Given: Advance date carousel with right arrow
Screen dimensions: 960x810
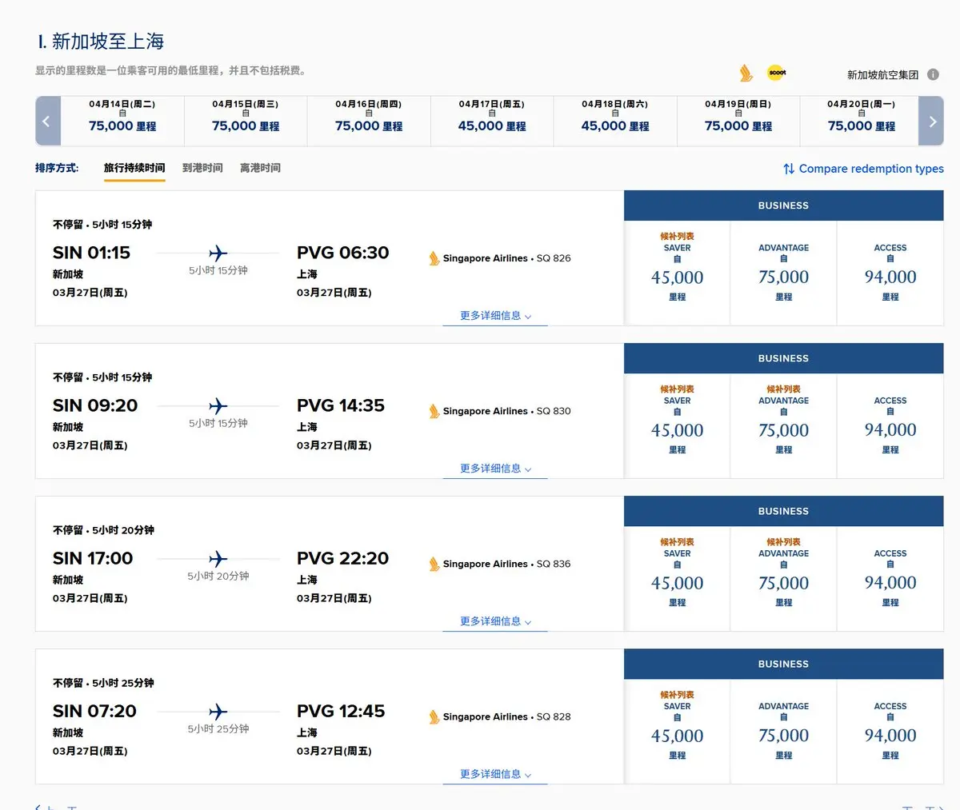Looking at the screenshot, I should click(x=931, y=122).
